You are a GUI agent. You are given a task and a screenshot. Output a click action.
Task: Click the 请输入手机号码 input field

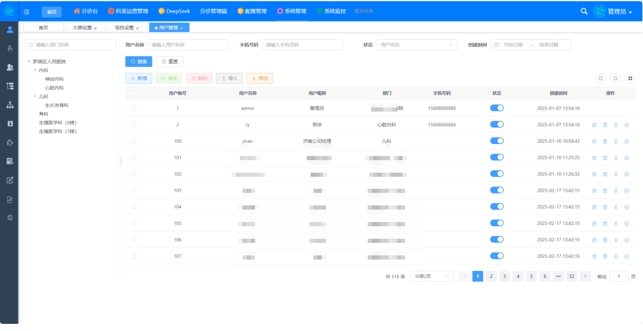click(302, 45)
